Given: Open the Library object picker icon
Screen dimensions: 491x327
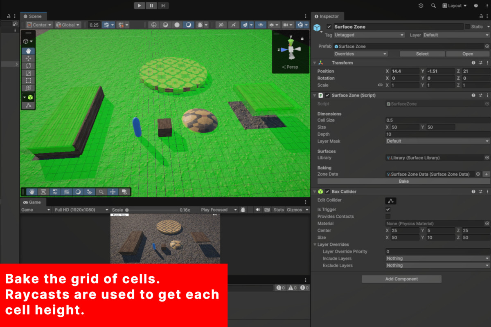Looking at the screenshot, I should coord(487,158).
